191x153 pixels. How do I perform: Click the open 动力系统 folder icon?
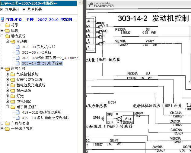coord(8,36)
